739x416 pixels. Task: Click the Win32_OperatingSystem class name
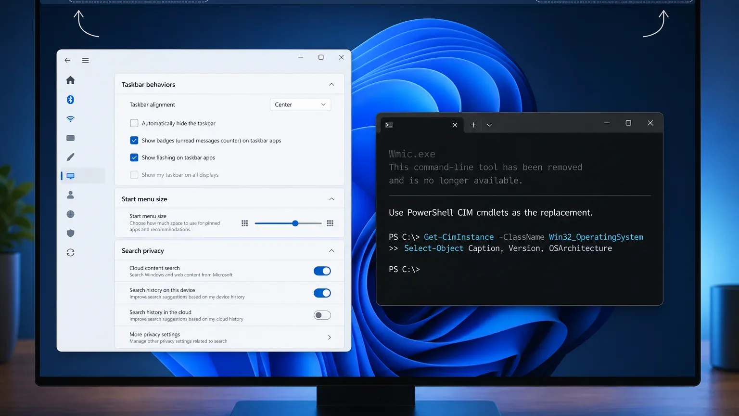596,237
